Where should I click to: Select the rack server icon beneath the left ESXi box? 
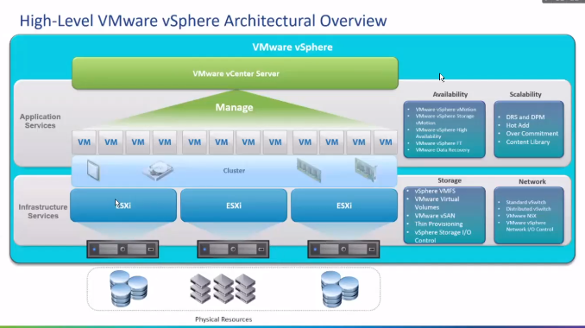click(x=123, y=249)
